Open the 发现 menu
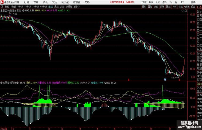This screenshot has height=130, width=202. [55, 2]
